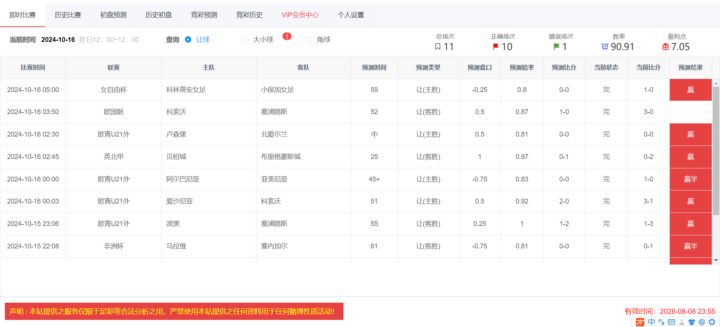This screenshot has height=327, width=720.
Task: Click the 赢半 result for 马拉维 row
Action: pos(691,246)
